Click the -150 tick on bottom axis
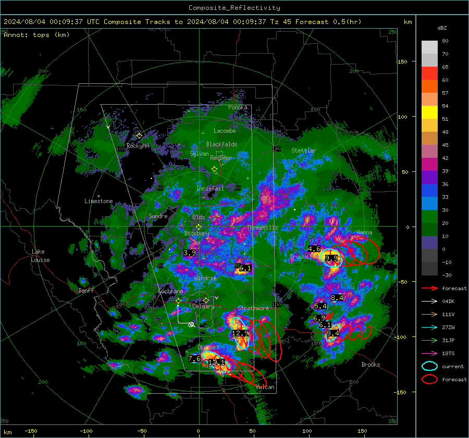The width and height of the screenshot is (469, 438). click(x=31, y=431)
